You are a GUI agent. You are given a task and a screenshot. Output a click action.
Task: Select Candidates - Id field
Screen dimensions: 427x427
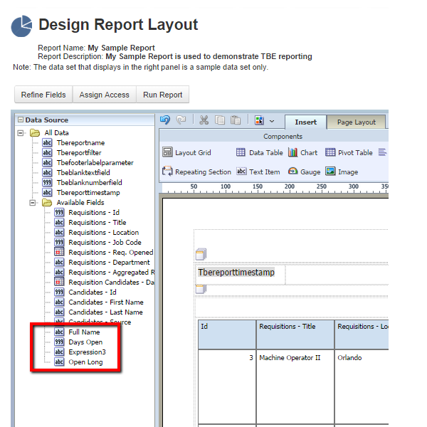[85, 292]
